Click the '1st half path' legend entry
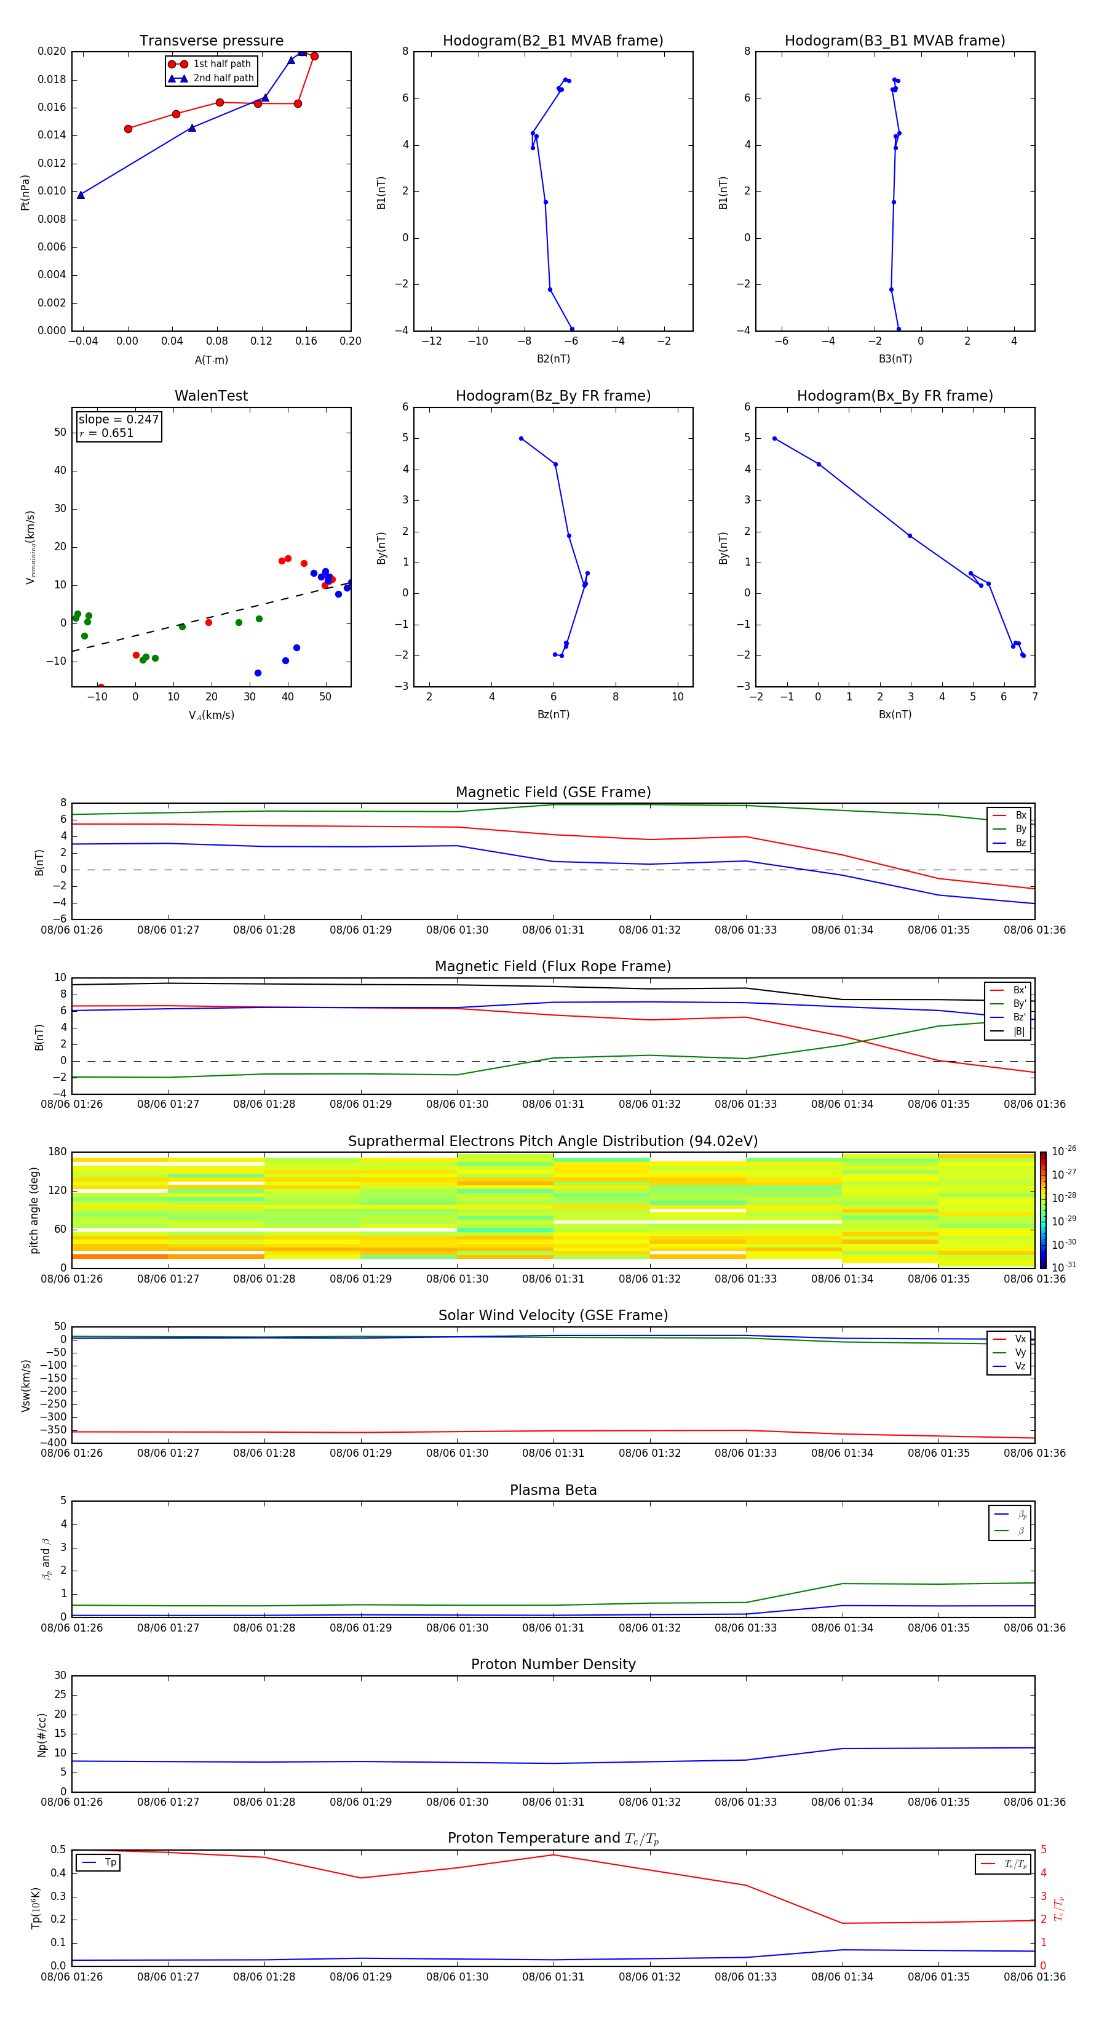The width and height of the screenshot is (1107, 2031). [210, 64]
